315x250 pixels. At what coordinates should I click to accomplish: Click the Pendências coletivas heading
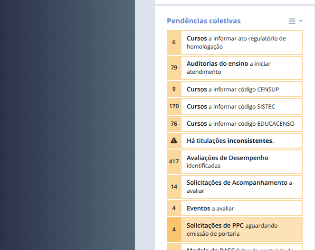pyautogui.click(x=204, y=21)
